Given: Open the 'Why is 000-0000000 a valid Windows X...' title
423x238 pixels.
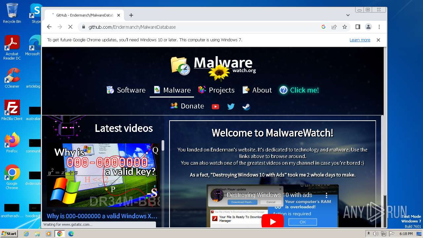Looking at the screenshot, I should (x=102, y=216).
